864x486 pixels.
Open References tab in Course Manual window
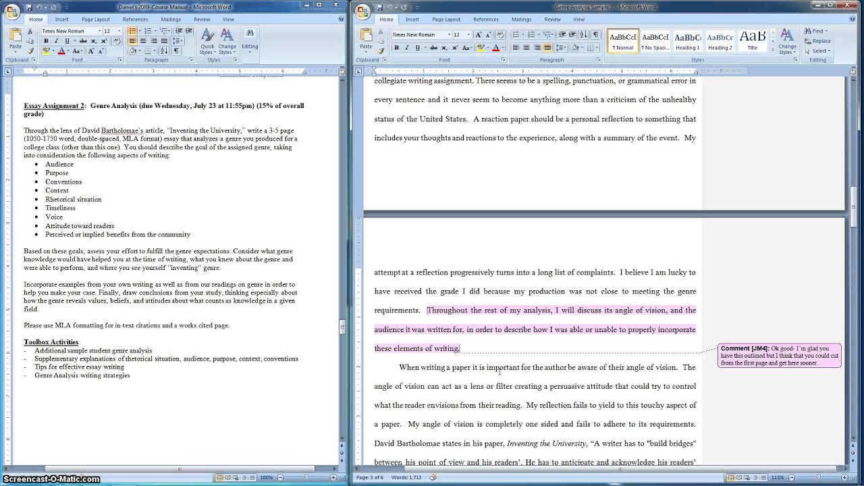135,20
